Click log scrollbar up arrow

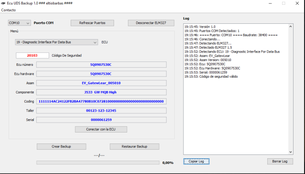click(291, 26)
